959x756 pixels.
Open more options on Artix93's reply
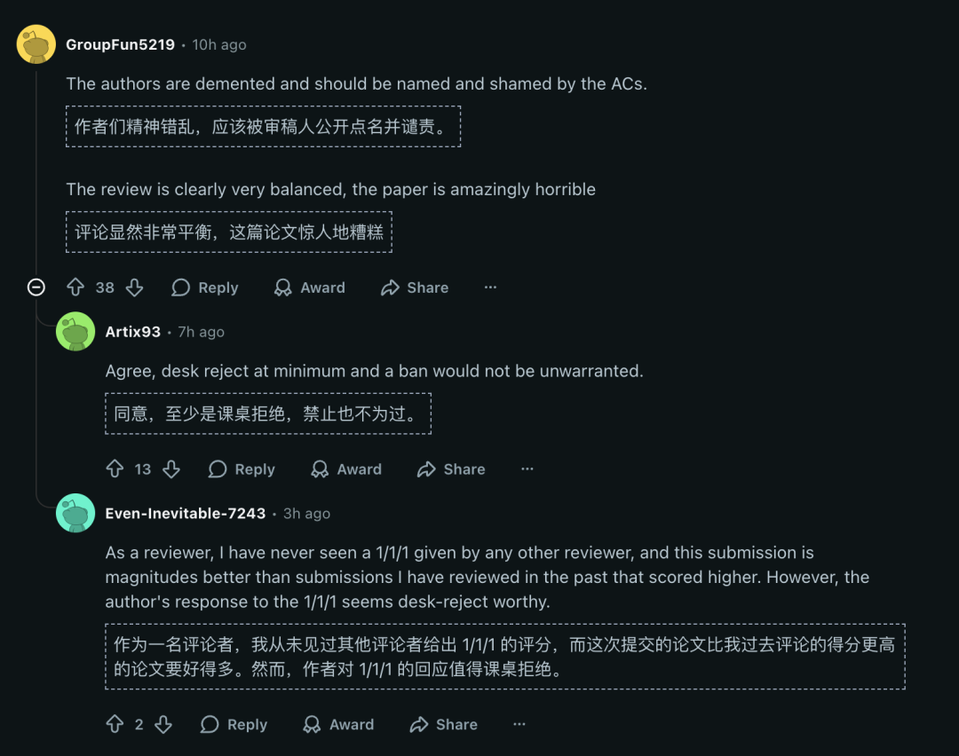[527, 469]
